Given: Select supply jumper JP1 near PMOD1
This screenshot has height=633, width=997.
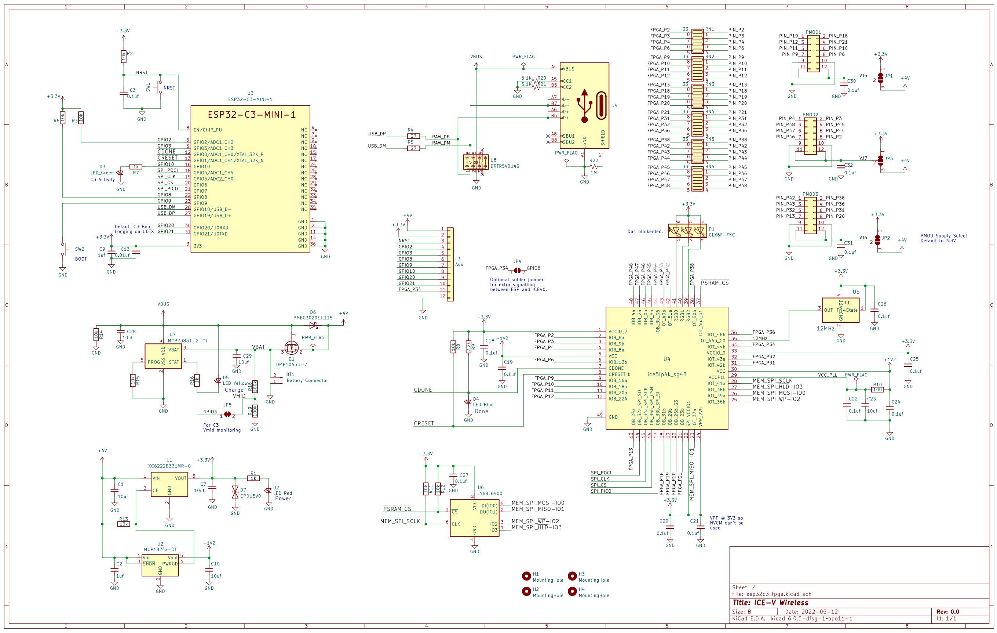Looking at the screenshot, I should 880,78.
